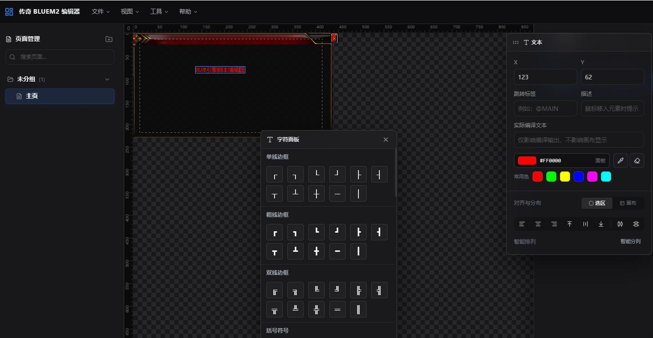Image resolution: width=653 pixels, height=338 pixels.
Task: Distribute vertically icon in alignment toolbar
Action: click(636, 224)
